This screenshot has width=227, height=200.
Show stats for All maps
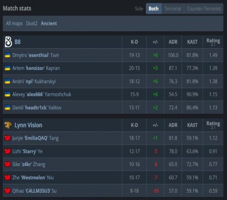[14, 24]
